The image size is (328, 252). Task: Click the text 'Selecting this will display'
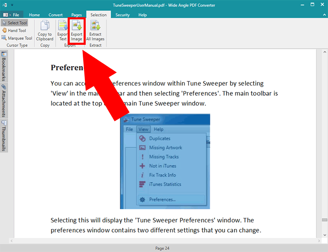(x=87, y=220)
